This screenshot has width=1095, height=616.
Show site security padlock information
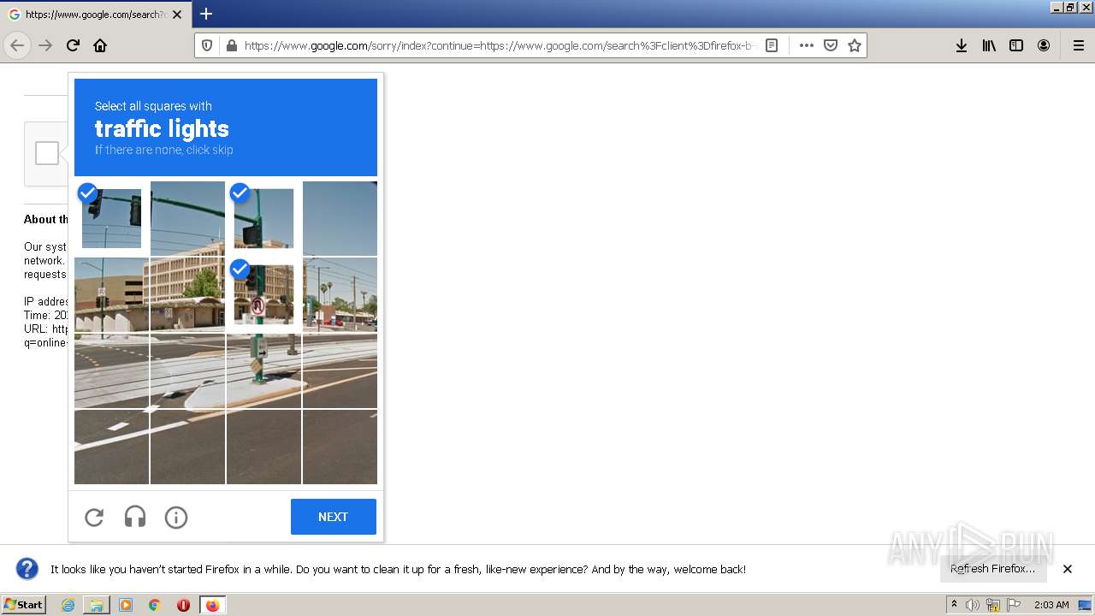point(230,45)
